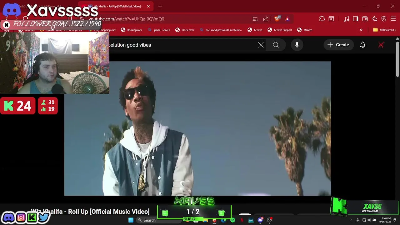Open the All Bookmarks folder

coord(384,30)
